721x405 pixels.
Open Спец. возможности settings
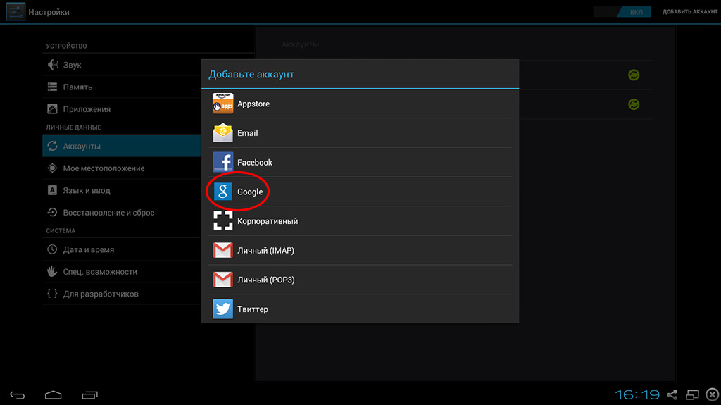click(x=100, y=272)
